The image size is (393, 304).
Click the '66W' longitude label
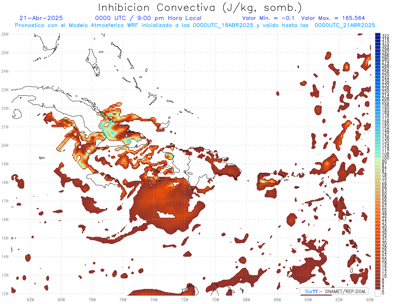277,299
